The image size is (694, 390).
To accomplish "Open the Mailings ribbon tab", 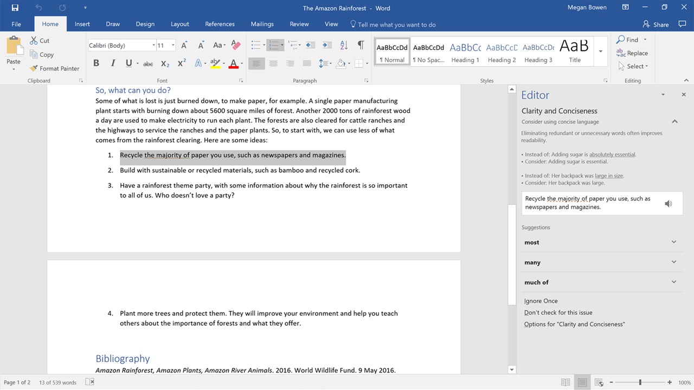I will [262, 24].
